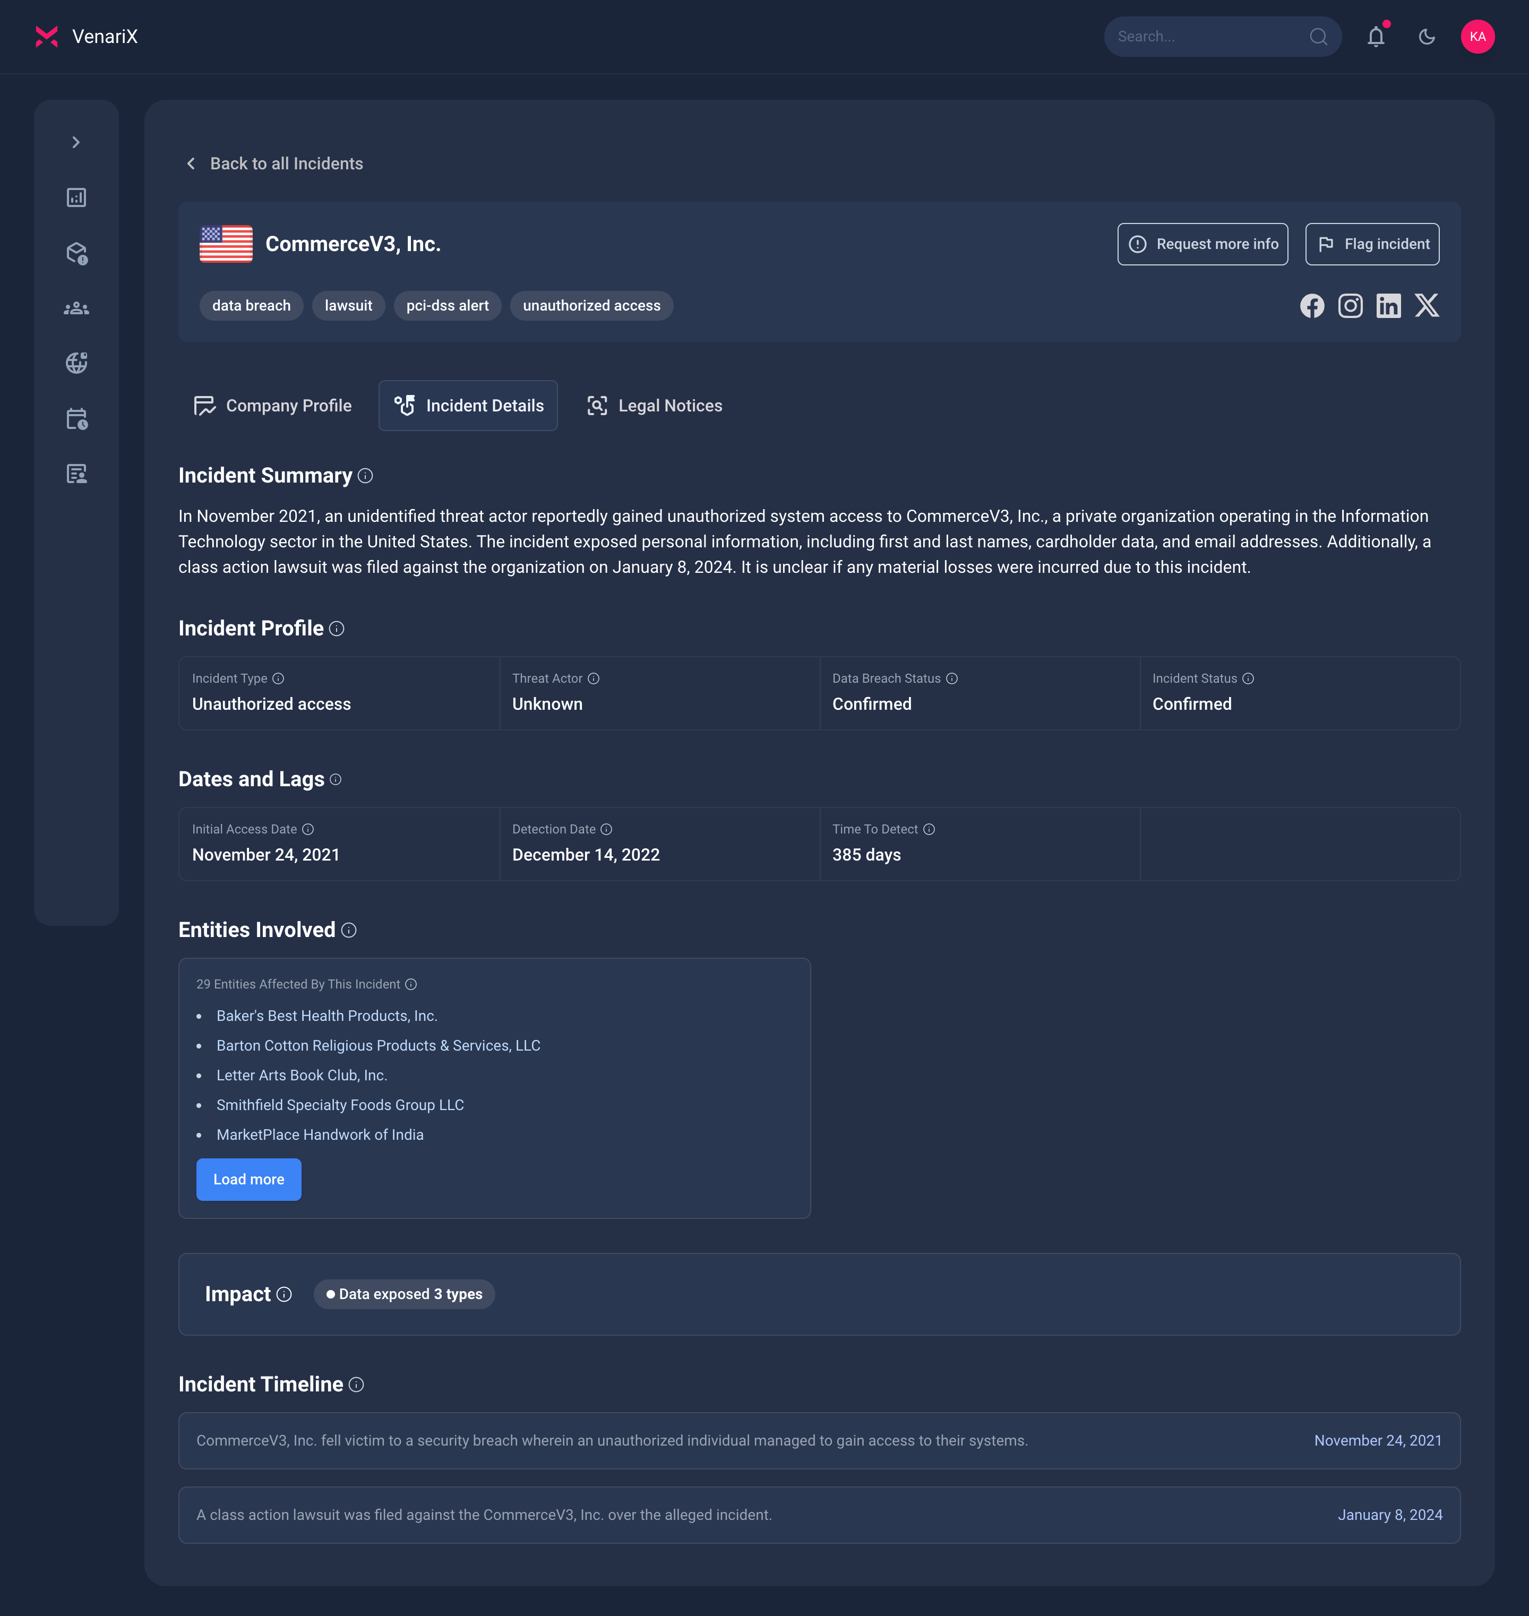Viewport: 1529px width, 1616px height.
Task: Select the January 8, 2024 timeline entry
Action: point(819,1515)
